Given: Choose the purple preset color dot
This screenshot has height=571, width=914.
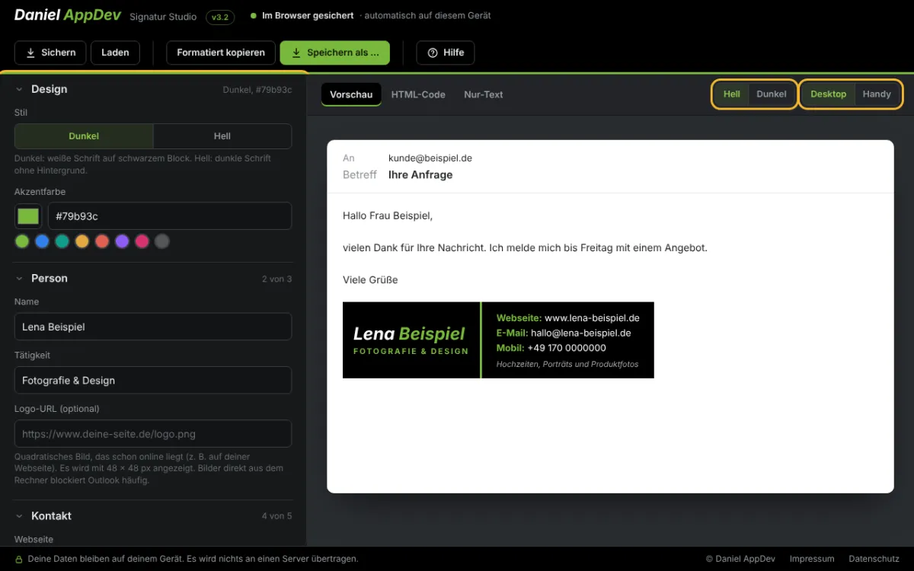Looking at the screenshot, I should coord(122,241).
